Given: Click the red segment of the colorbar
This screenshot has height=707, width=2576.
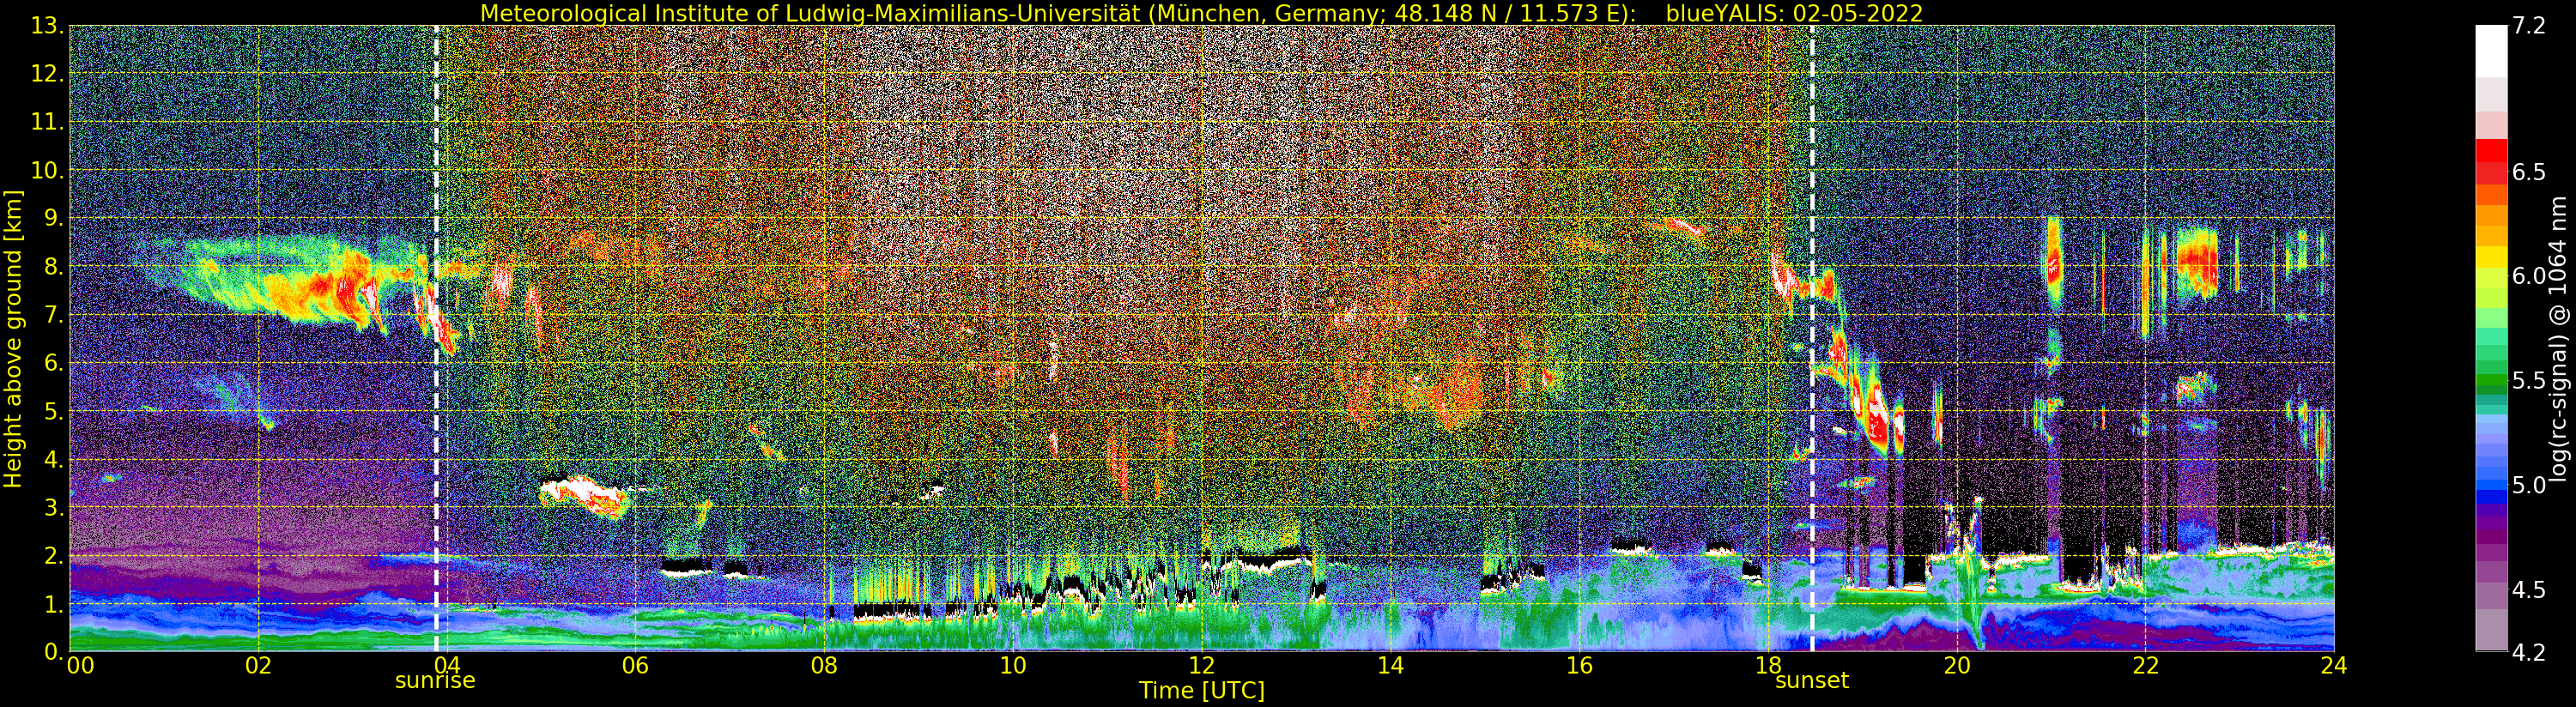Looking at the screenshot, I should pyautogui.click(x=2491, y=150).
